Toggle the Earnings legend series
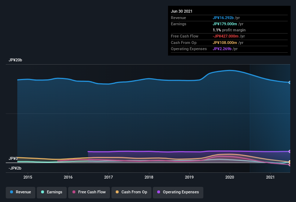 pos(52,192)
